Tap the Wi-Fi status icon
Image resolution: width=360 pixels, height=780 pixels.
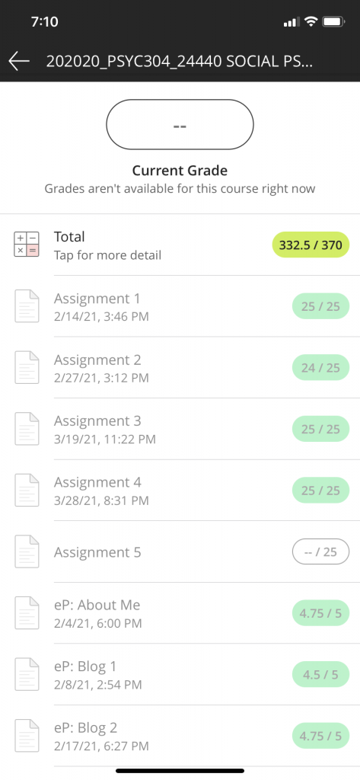pos(311,21)
